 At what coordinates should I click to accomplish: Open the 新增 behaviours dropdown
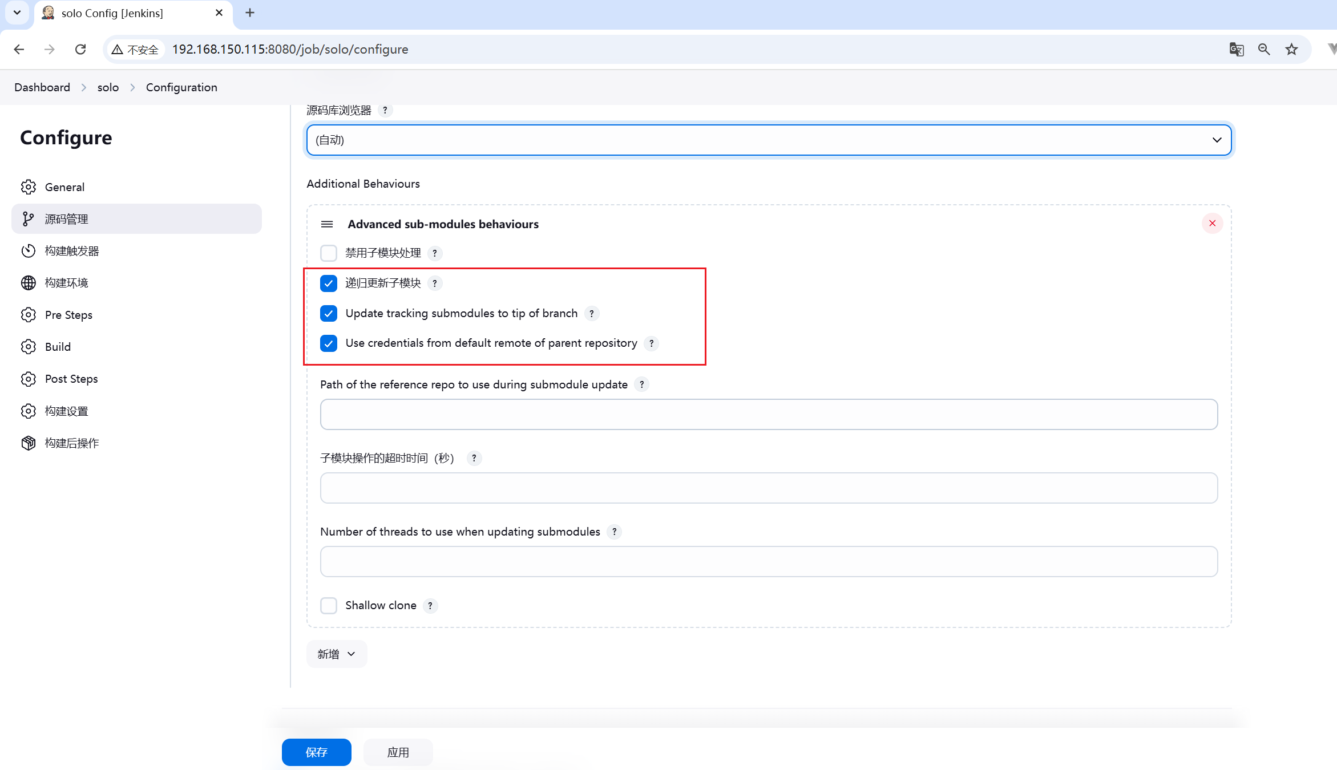[x=337, y=654]
